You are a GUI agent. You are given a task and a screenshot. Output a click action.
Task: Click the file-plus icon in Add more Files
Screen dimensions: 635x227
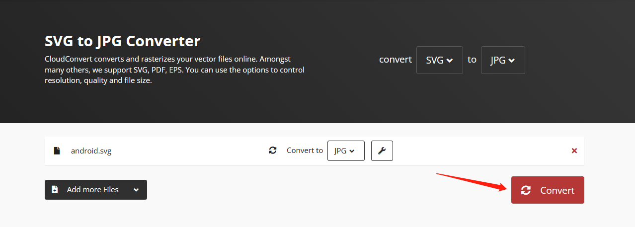(56, 190)
